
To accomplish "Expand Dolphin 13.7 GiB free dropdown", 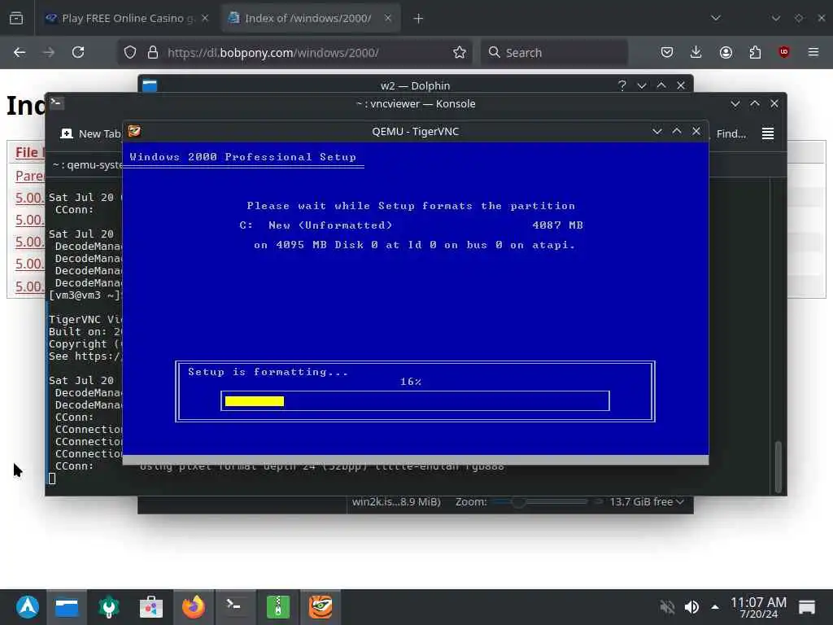I will (647, 501).
